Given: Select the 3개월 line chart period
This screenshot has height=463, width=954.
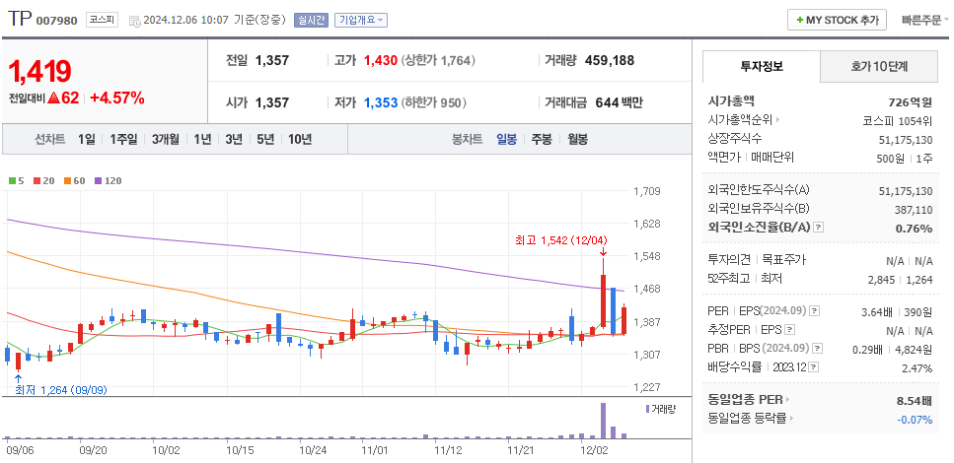Looking at the screenshot, I should pos(166,139).
